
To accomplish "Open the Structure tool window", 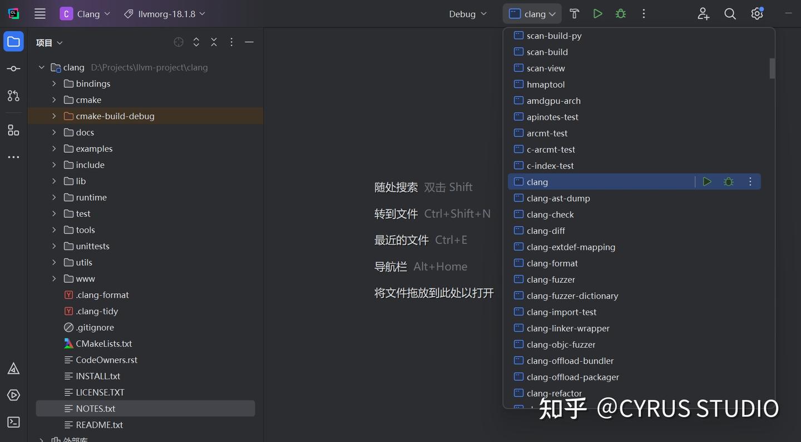I will pos(13,130).
